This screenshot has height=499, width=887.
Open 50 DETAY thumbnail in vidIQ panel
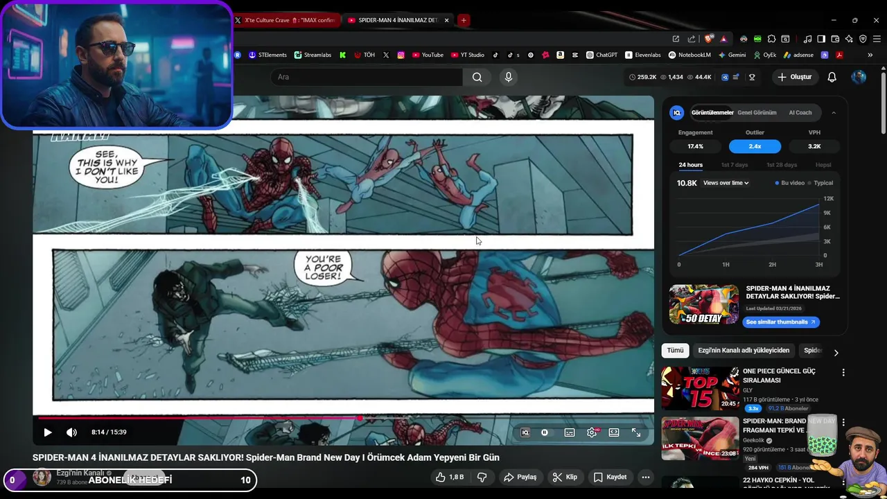pyautogui.click(x=704, y=305)
